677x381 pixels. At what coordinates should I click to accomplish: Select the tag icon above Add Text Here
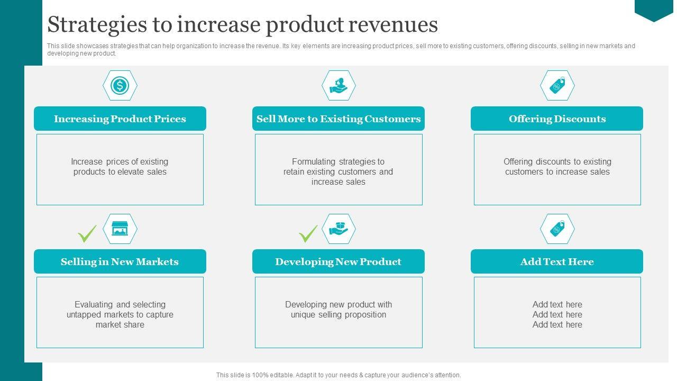coord(557,229)
